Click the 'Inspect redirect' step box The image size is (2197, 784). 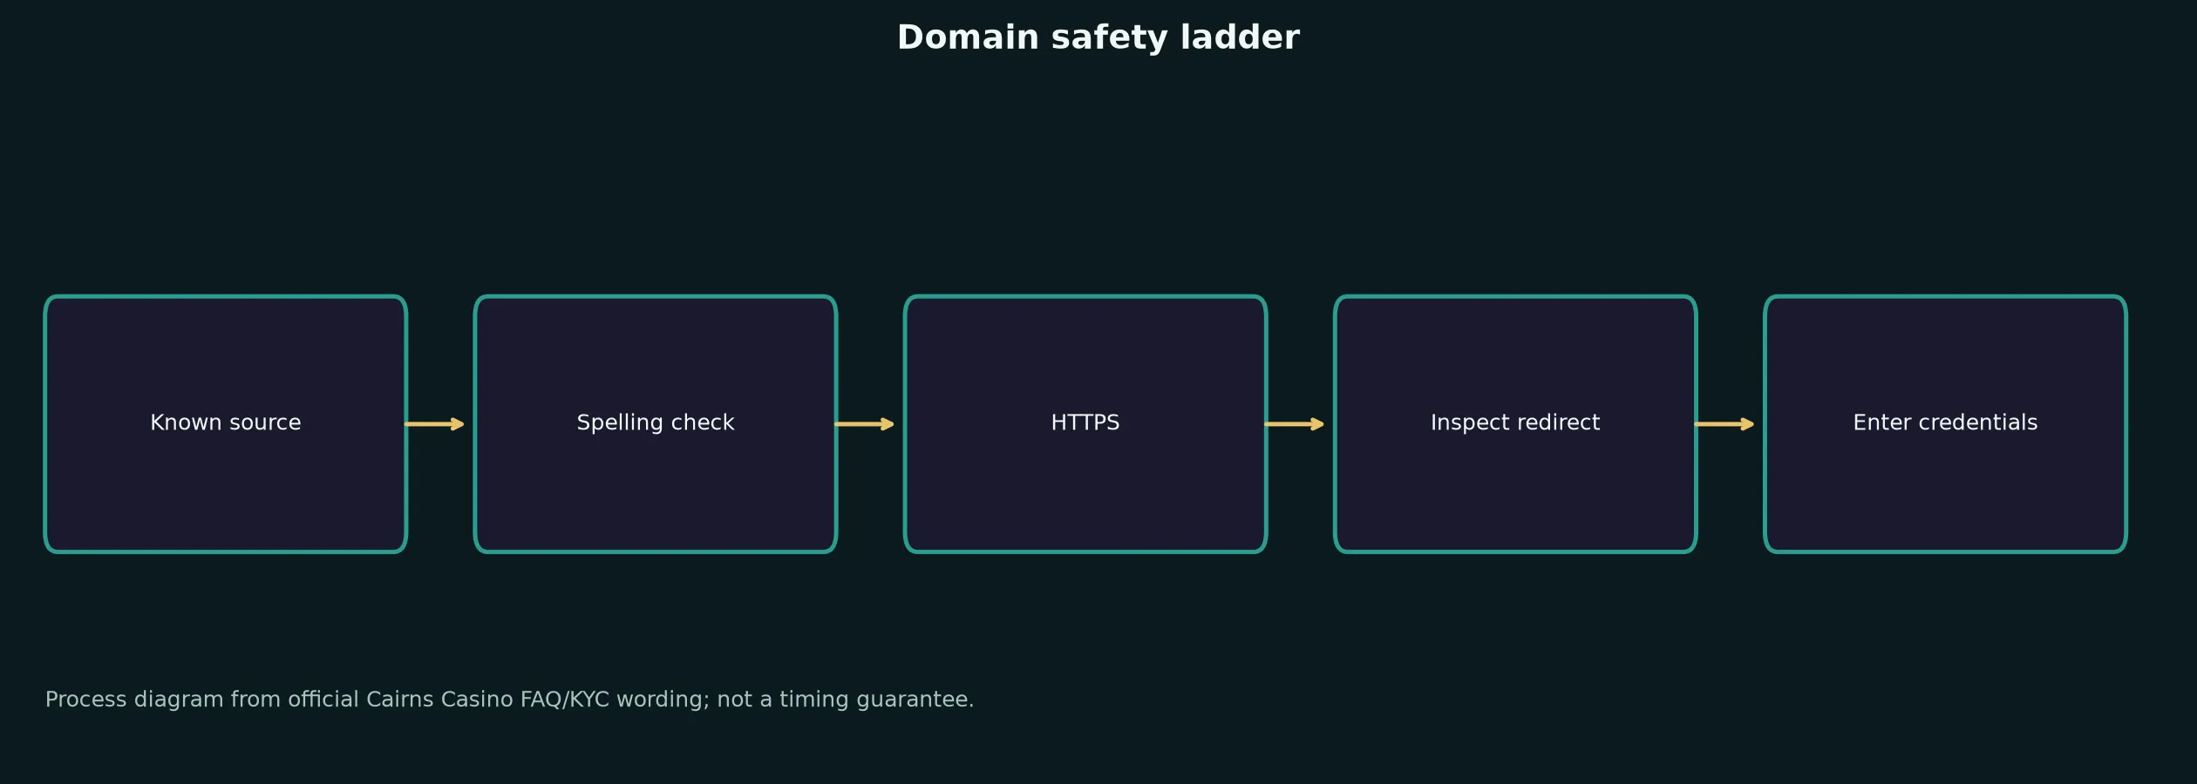point(1515,424)
